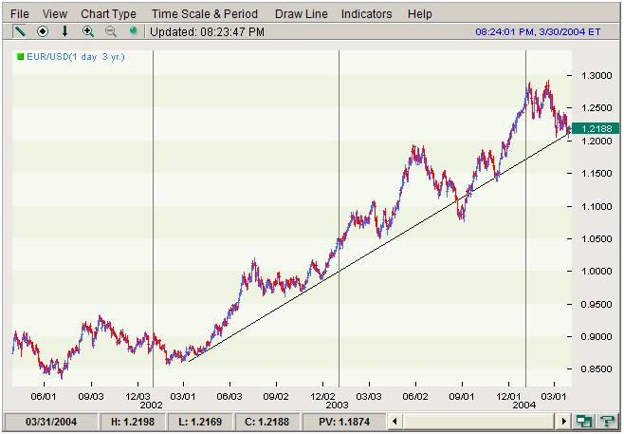The height and width of the screenshot is (434, 624).
Task: Open the View menu
Action: click(x=55, y=14)
